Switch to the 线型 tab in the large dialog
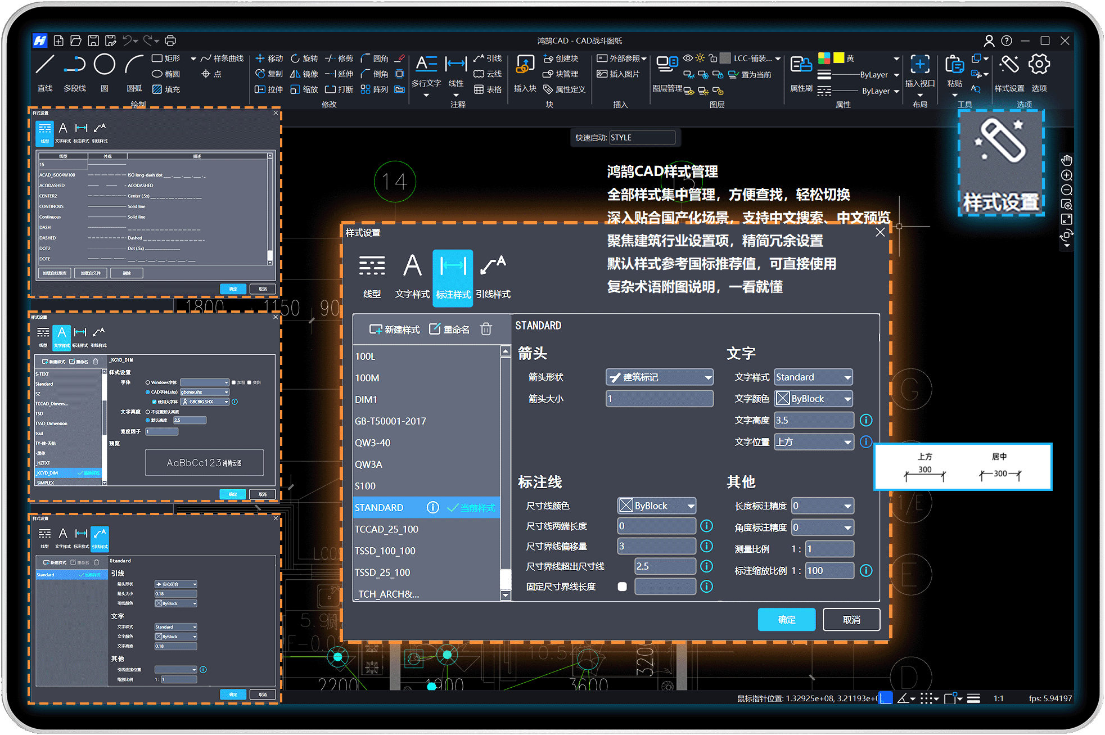This screenshot has width=1105, height=735. pos(372,277)
